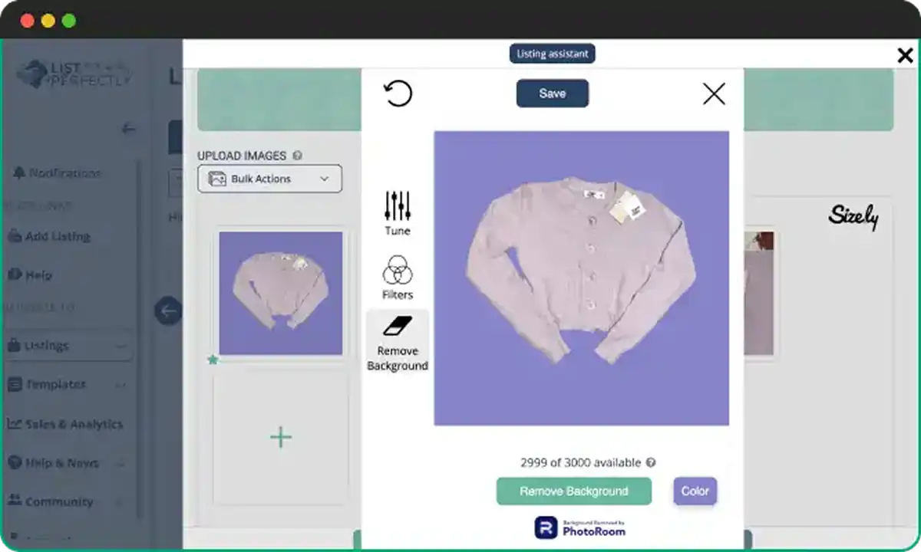Open the Listing assistant tab

pos(552,53)
